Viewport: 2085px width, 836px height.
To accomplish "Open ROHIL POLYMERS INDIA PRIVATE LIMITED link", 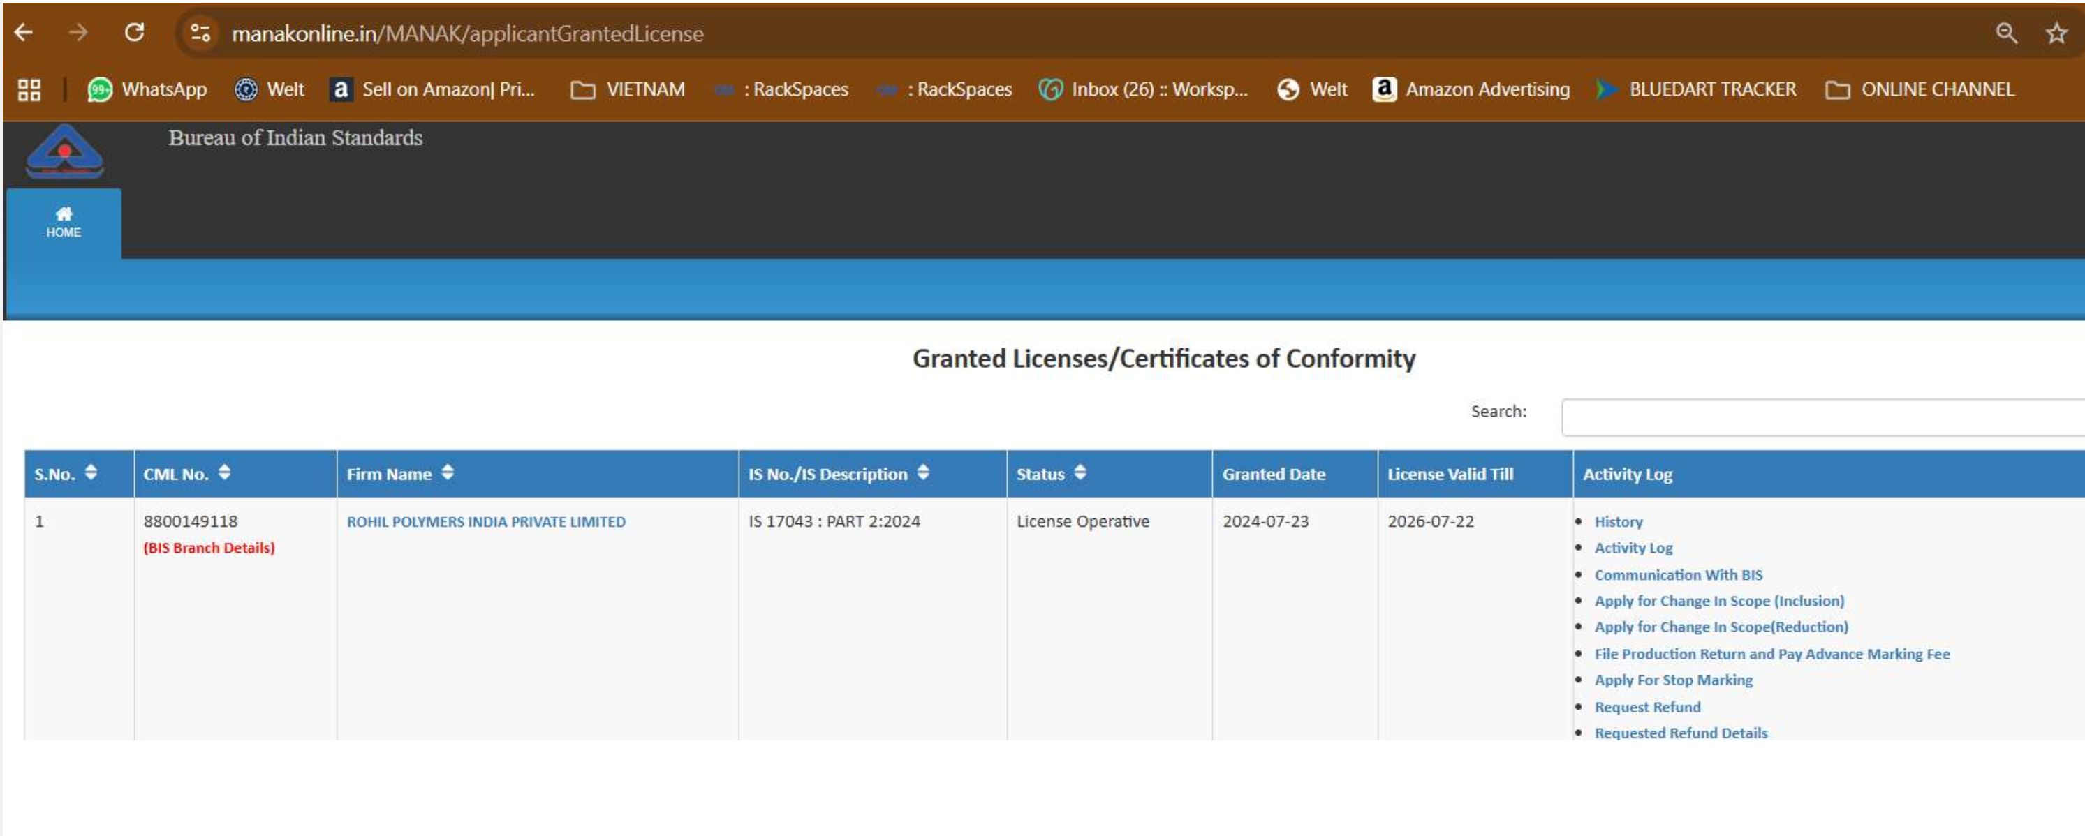I will (487, 522).
